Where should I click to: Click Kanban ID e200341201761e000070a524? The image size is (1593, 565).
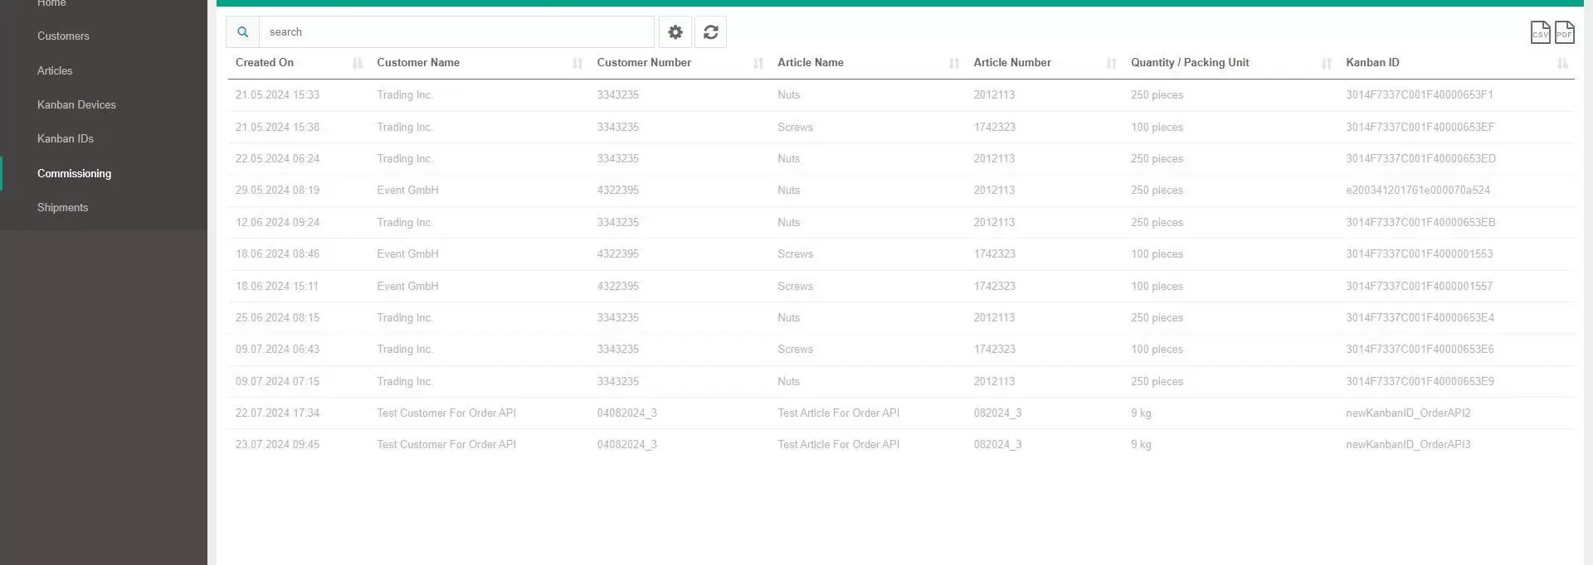(x=1418, y=191)
